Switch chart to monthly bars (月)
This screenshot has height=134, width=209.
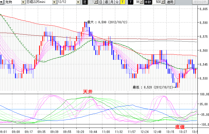point(111,2)
